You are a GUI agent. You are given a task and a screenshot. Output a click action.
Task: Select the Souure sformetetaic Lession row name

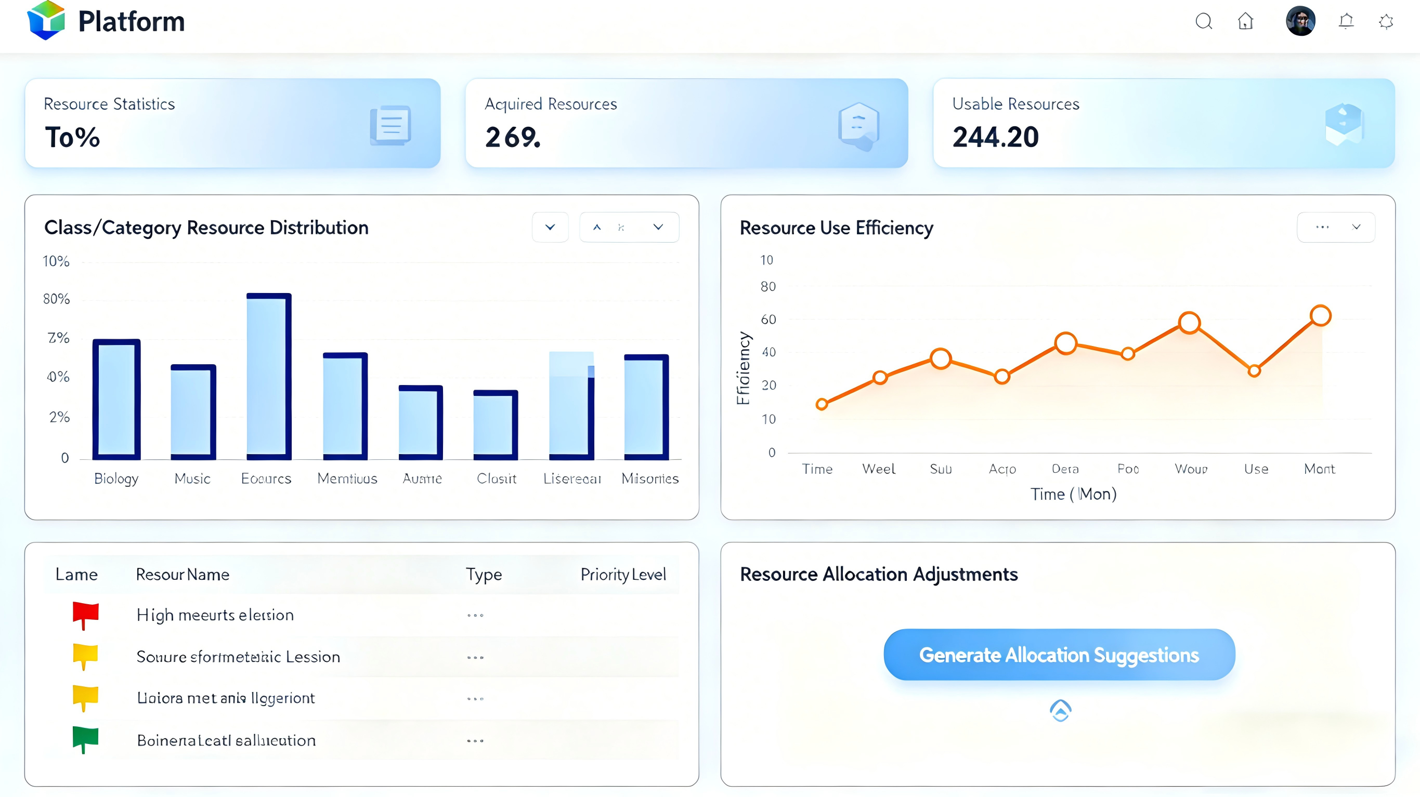(238, 657)
